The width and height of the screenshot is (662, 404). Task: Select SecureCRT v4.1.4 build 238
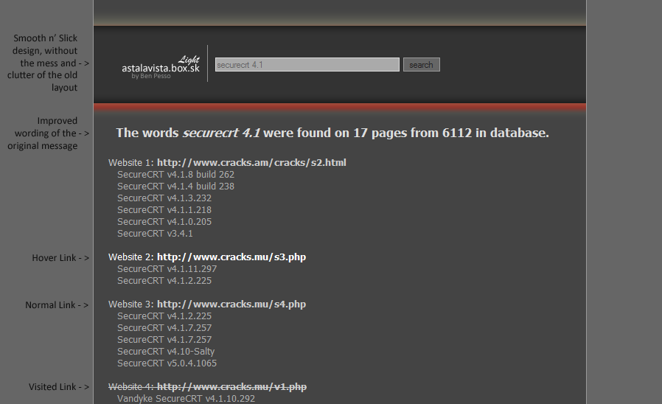coord(175,187)
